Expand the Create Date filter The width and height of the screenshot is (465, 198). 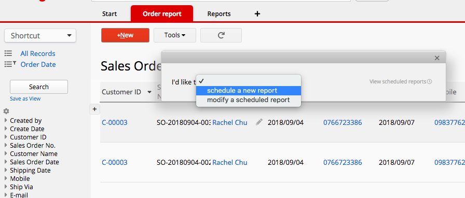[6, 129]
